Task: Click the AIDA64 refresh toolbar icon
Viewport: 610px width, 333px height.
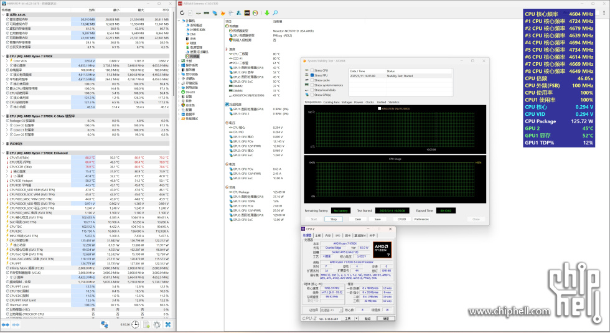Action: 182,13
